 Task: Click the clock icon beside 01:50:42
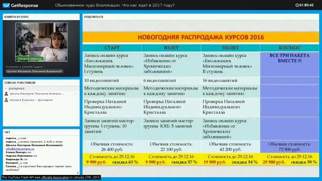coord(297,5)
